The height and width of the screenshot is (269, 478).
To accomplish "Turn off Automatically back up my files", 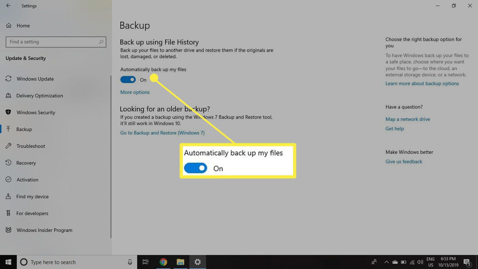I will [128, 80].
